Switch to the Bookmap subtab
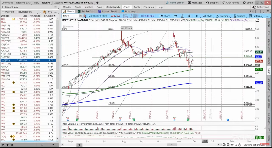Image resolution: width=272 pixels, height=148 pixels. click(128, 11)
